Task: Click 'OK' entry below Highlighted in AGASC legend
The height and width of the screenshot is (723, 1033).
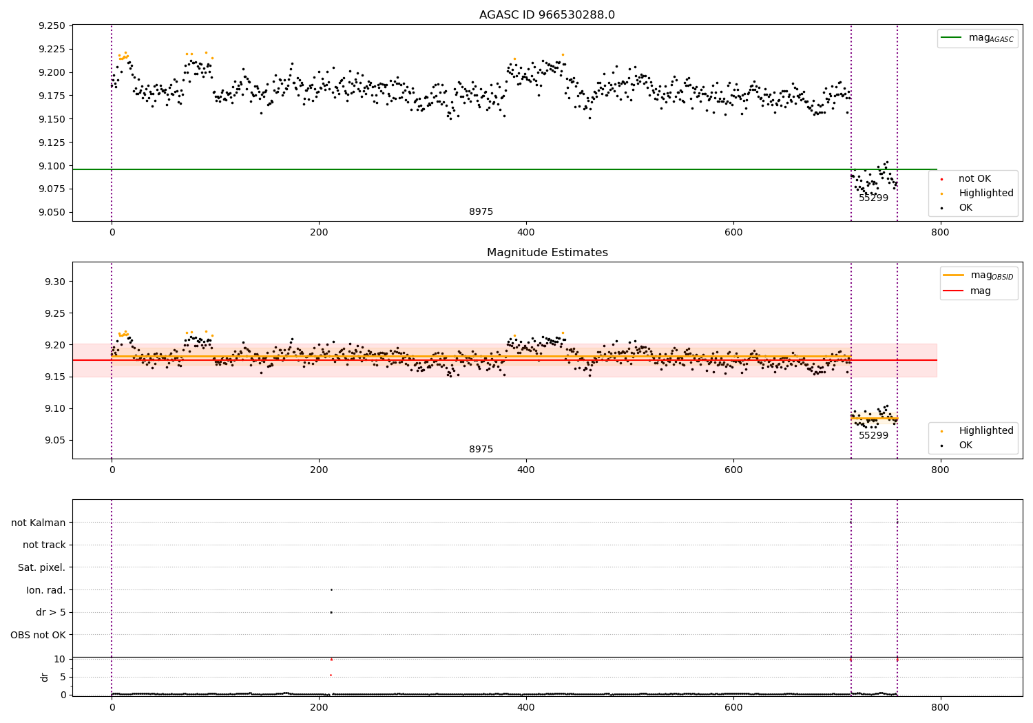Action: pos(966,208)
